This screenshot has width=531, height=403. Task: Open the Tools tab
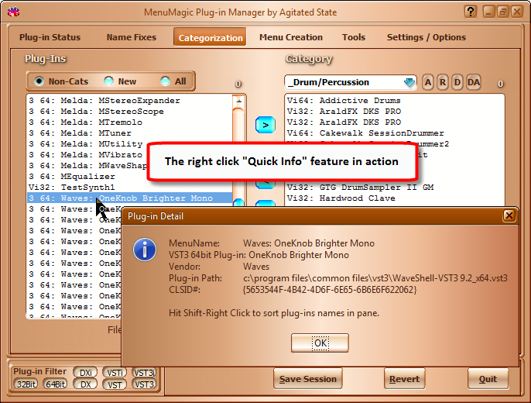click(x=354, y=37)
